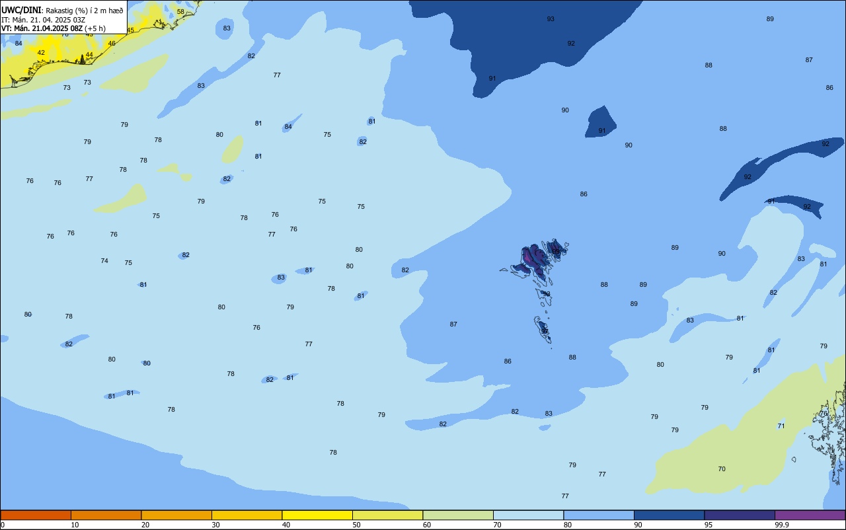Select the humidity value '58' on the map

180,11
